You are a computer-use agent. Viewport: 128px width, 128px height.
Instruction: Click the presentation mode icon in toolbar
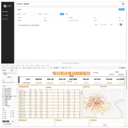coord(67,68)
